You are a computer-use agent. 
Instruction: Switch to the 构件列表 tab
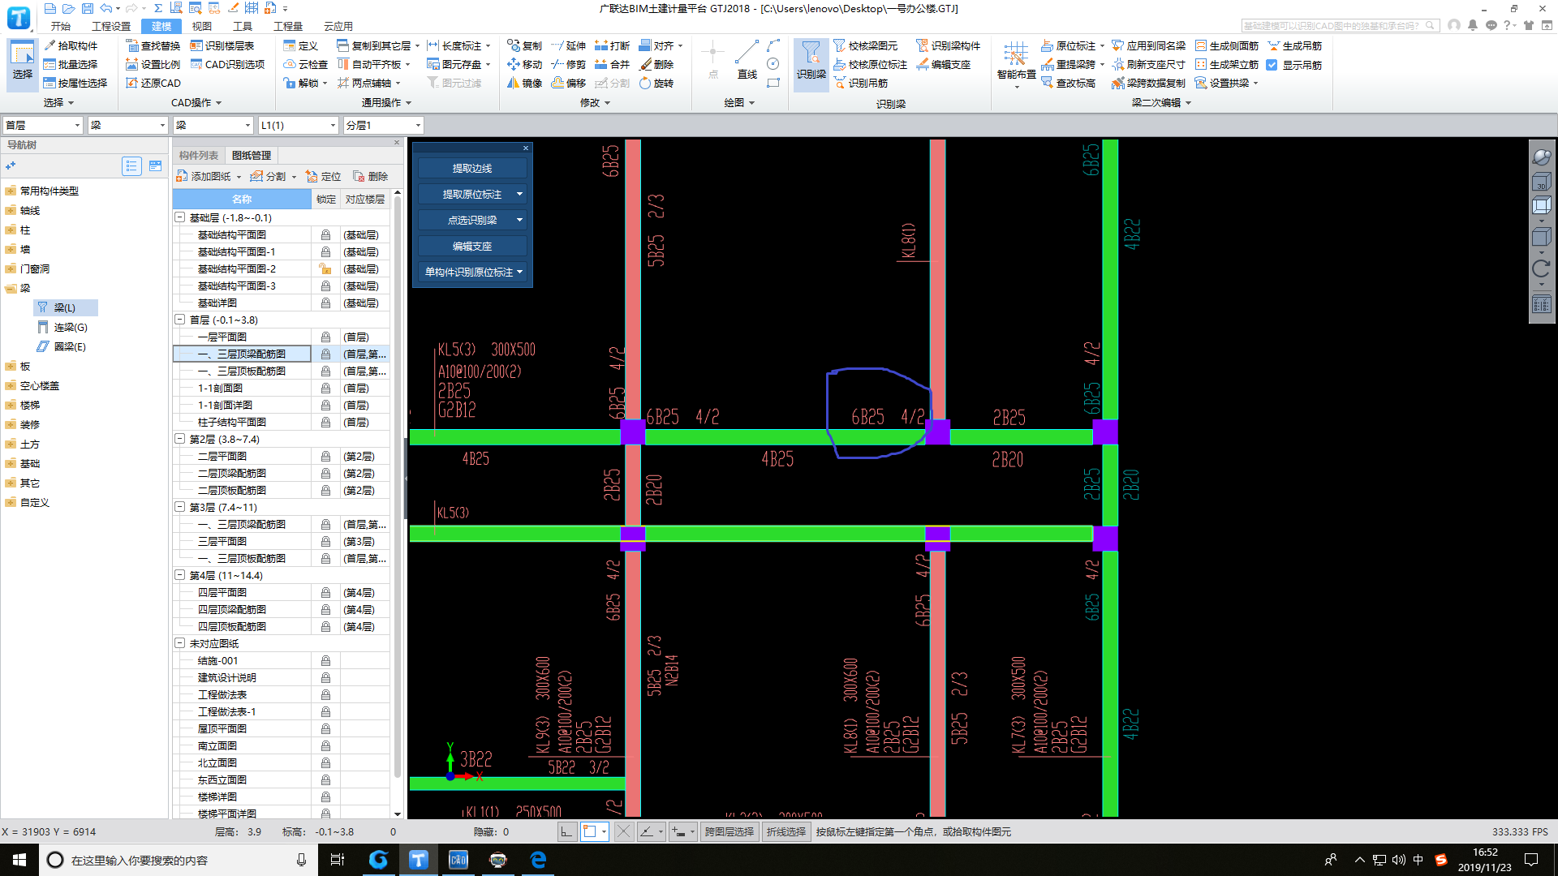[199, 155]
